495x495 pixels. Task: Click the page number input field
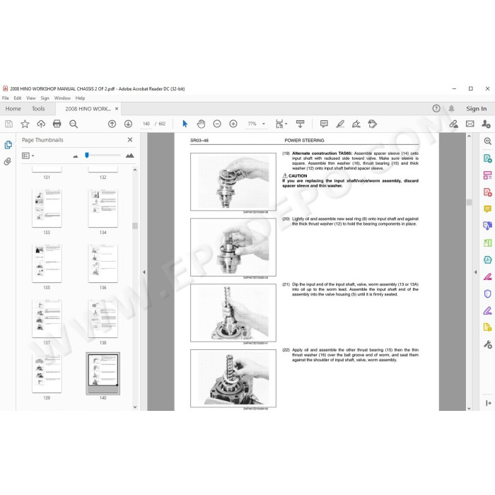(x=146, y=124)
